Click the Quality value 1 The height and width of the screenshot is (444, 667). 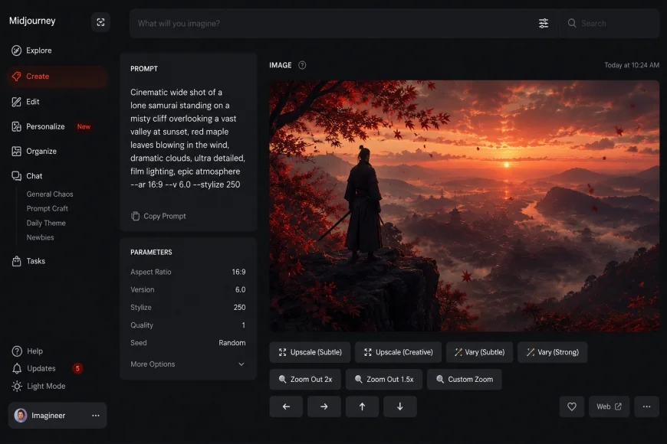tap(243, 325)
